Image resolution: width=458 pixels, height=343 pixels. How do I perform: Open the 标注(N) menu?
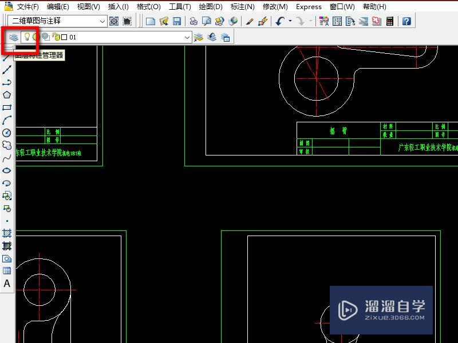coord(242,7)
